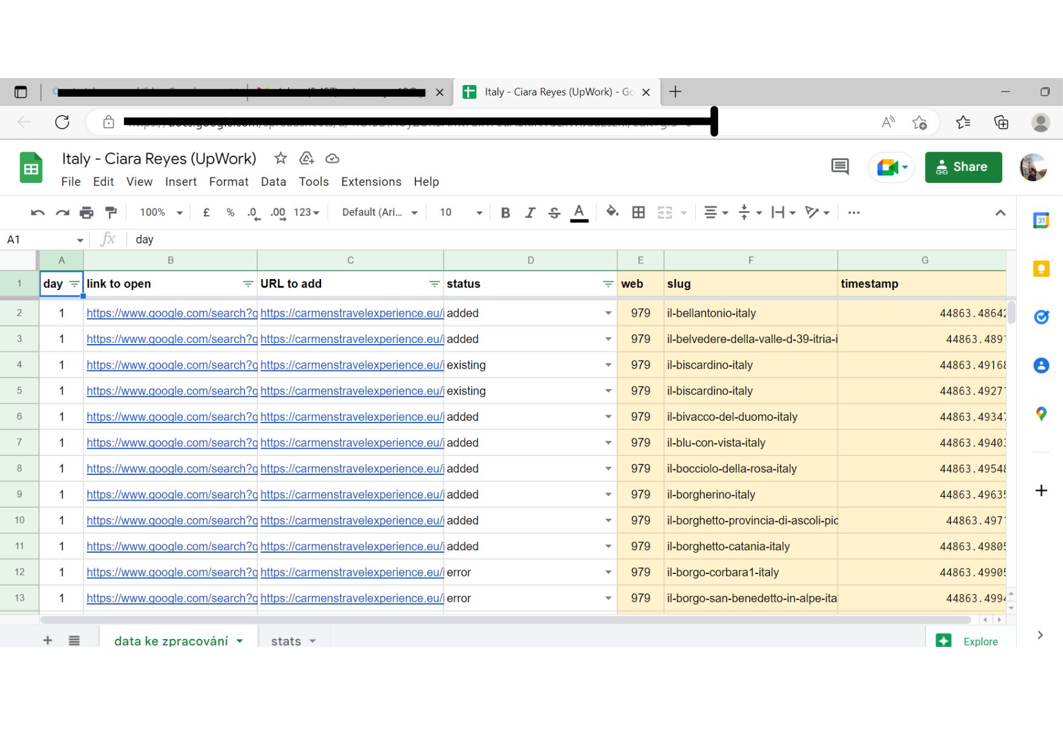Click the move to Drive icon
The height and width of the screenshot is (754, 1063).
[306, 158]
